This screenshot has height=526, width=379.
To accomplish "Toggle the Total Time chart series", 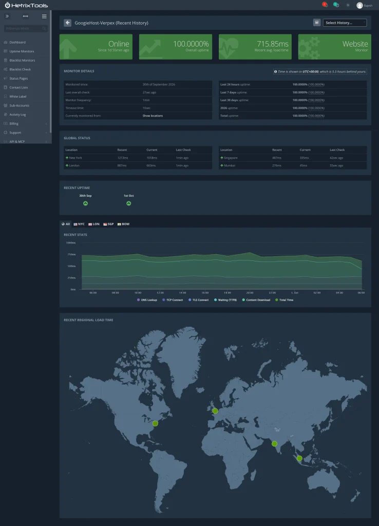I will [x=285, y=300].
